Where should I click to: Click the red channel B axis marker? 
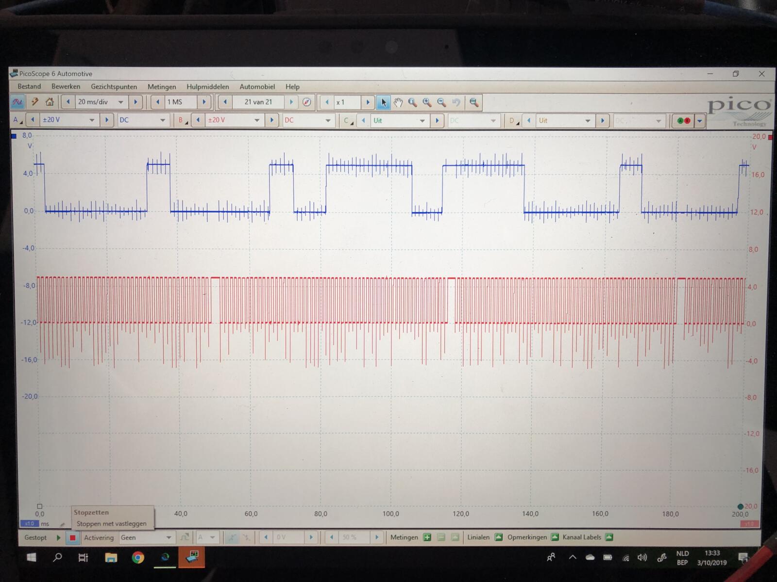point(770,137)
